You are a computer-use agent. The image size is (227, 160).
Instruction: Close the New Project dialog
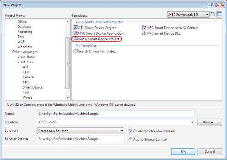(x=220, y=5)
